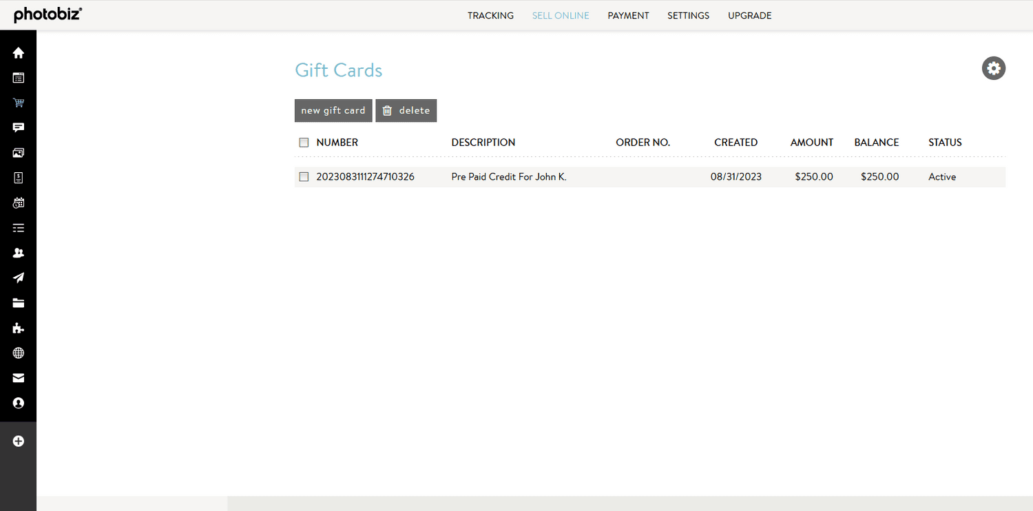
Task: Click the new gift card button
Action: click(333, 110)
